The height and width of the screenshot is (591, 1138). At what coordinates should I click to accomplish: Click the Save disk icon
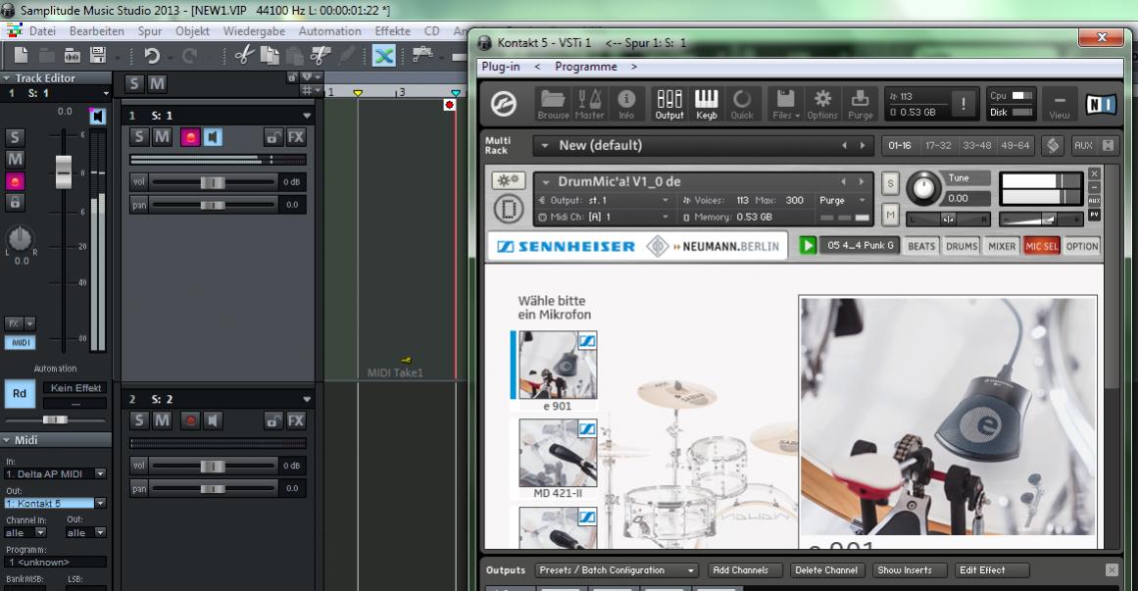coord(97,55)
